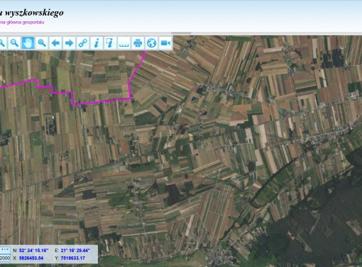Click the video camera icon

tap(165, 43)
